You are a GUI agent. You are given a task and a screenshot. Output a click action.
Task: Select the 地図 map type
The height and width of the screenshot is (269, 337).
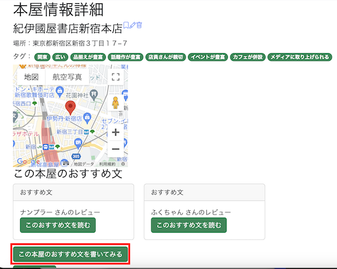tap(31, 77)
